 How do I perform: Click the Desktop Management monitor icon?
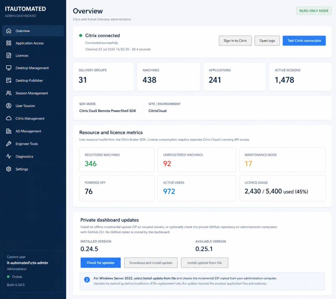tap(9, 68)
